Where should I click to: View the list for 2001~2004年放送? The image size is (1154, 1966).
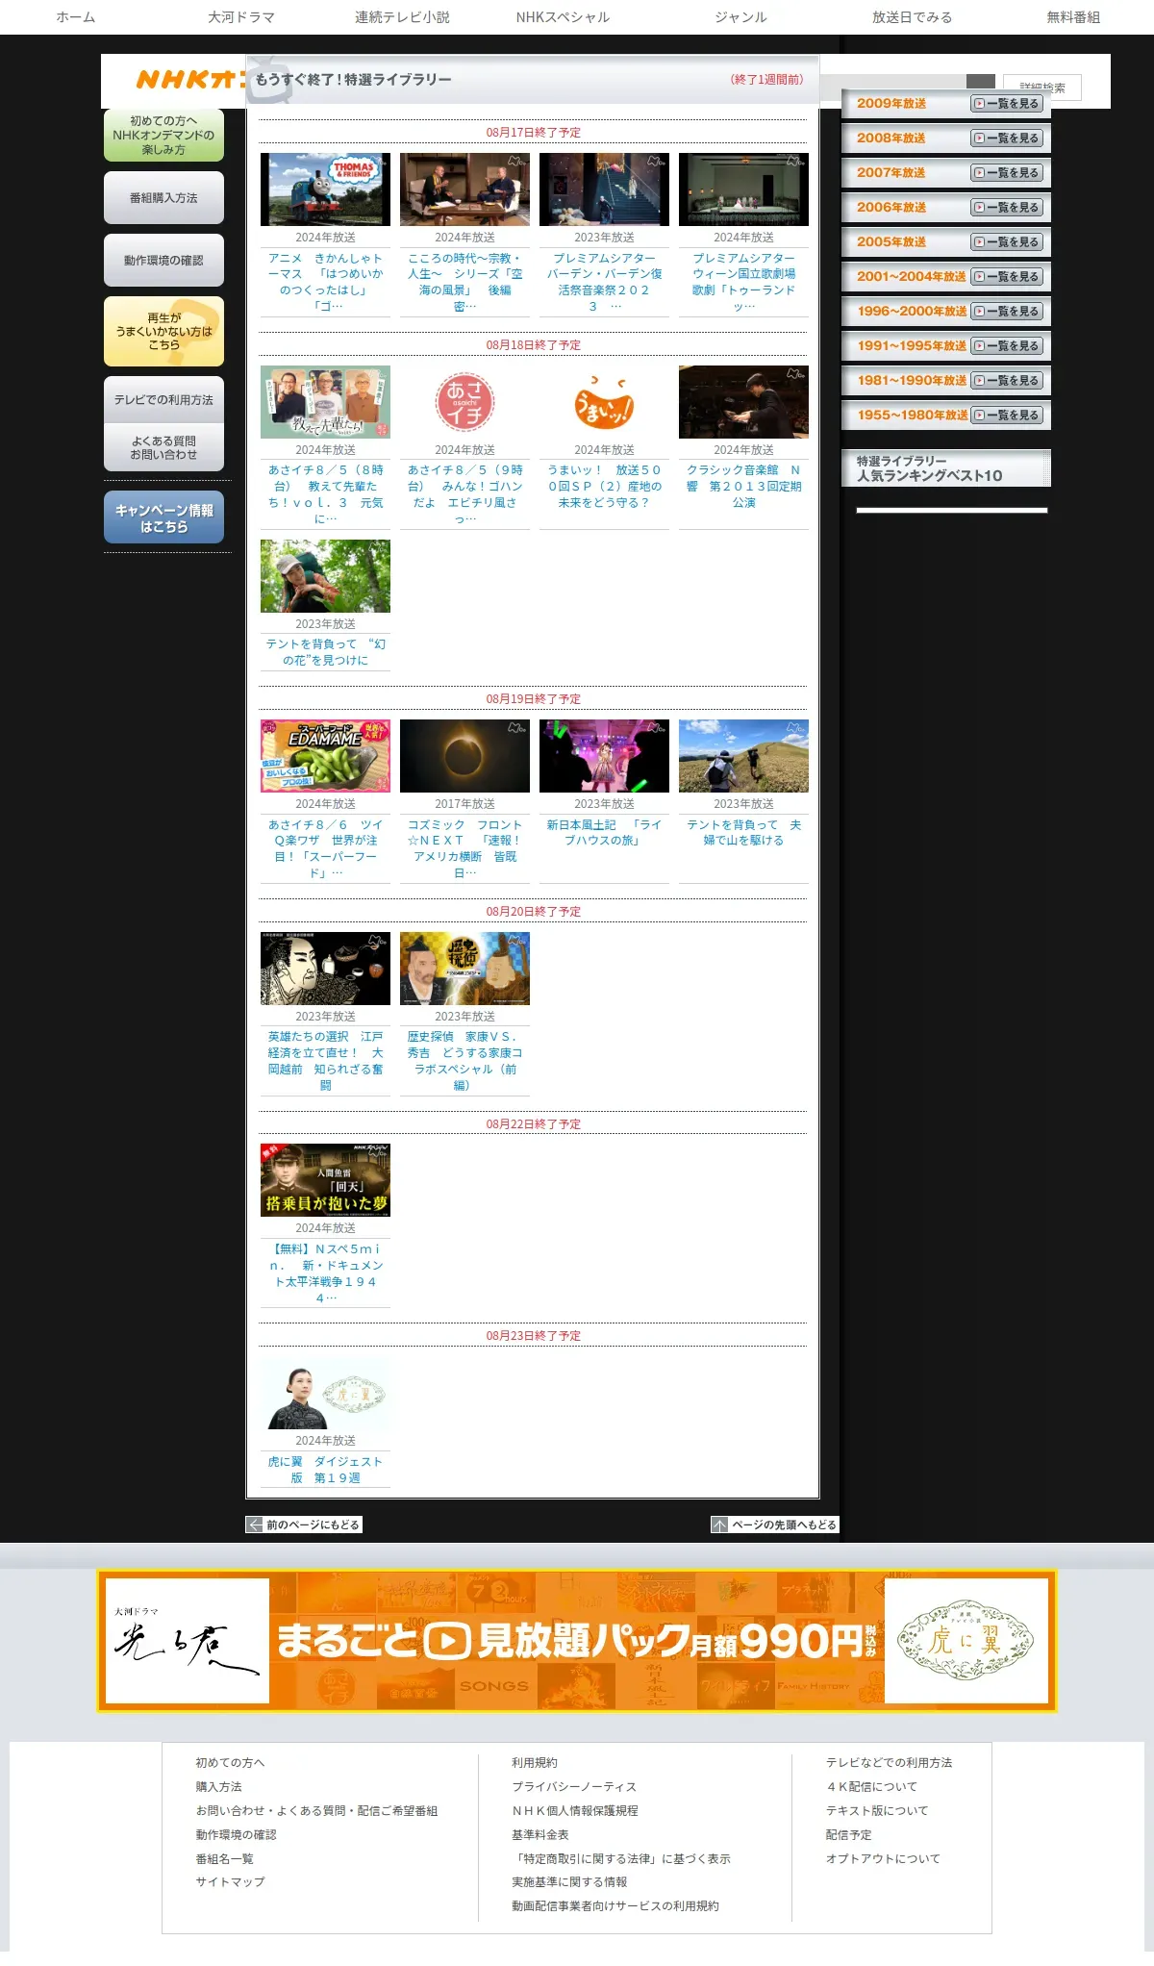[x=1007, y=277]
